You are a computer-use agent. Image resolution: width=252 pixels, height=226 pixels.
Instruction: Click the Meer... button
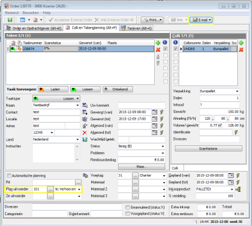coord(141,167)
